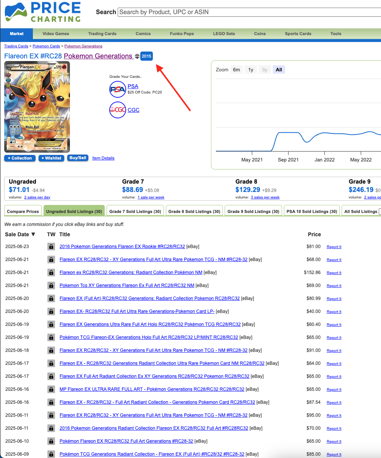Open the Radiant Collection Pokémon NM listing for $152.86
This screenshot has width=381, height=458.
tap(131, 273)
